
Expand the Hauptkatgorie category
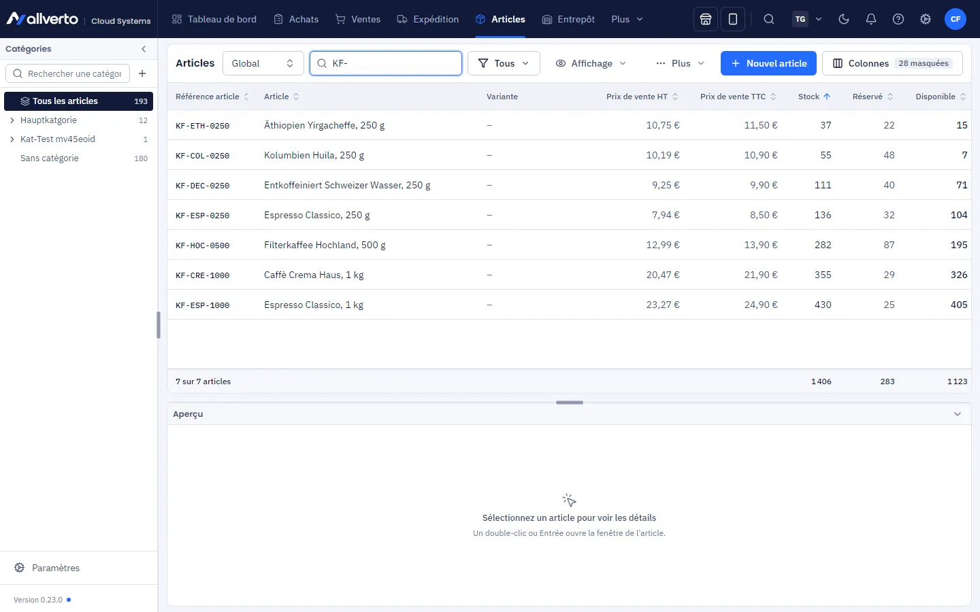pos(12,120)
